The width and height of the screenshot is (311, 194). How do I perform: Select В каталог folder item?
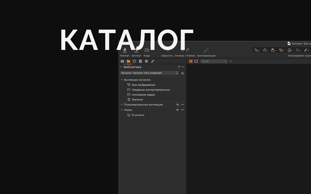tap(138, 115)
